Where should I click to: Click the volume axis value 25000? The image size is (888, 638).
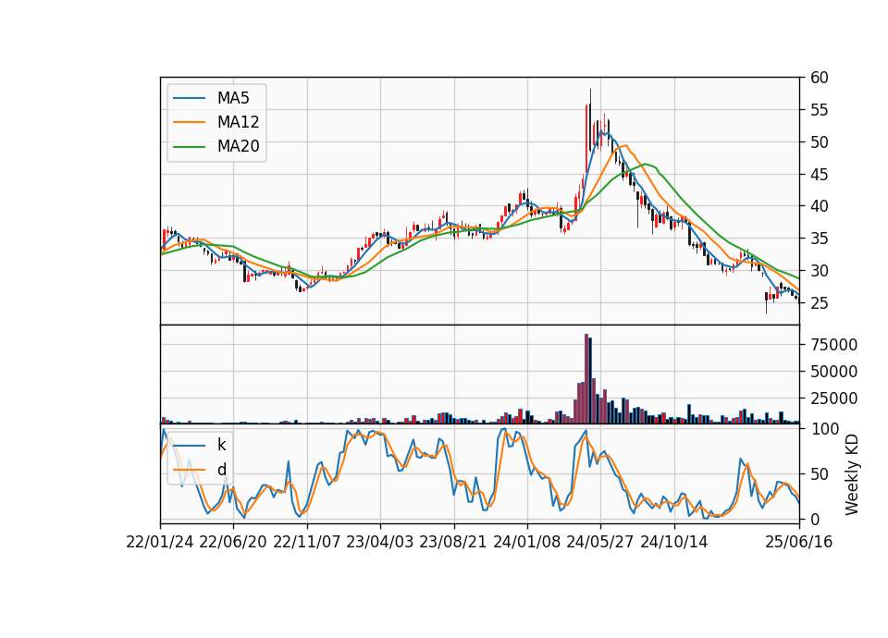[x=833, y=399]
